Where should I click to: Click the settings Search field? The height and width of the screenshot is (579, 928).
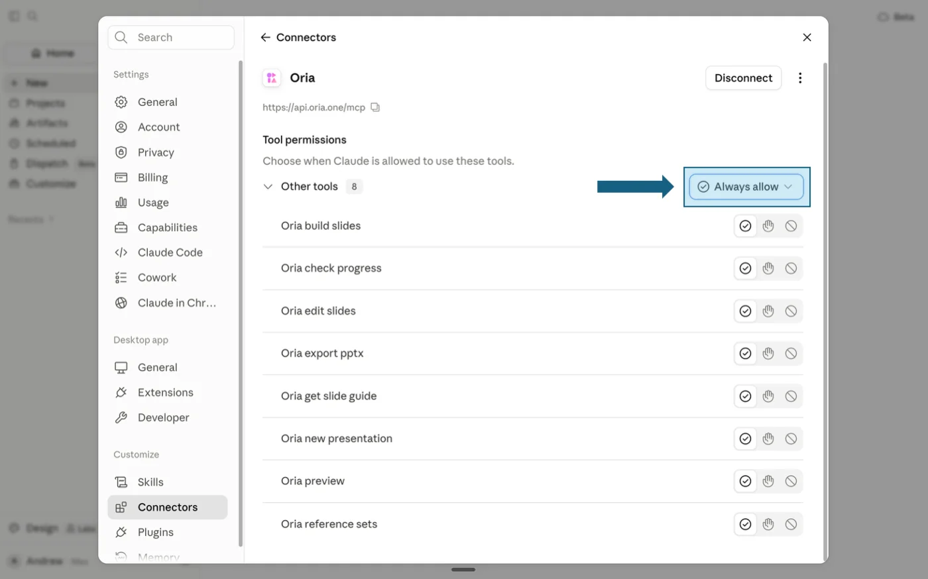click(x=171, y=38)
